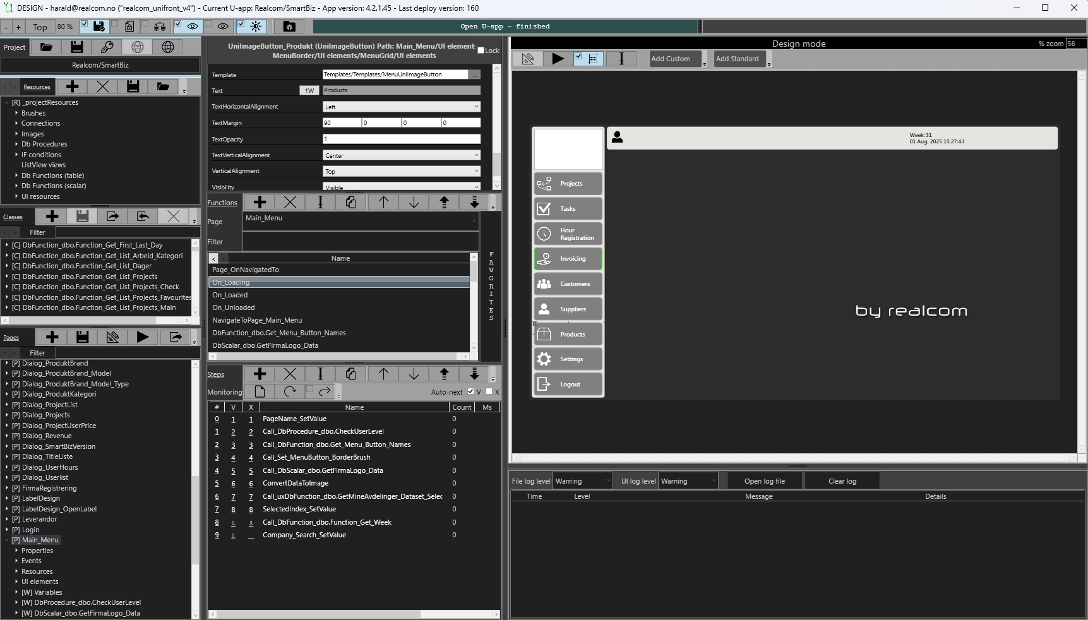Rename function with Functions I-beam icon

(x=320, y=202)
